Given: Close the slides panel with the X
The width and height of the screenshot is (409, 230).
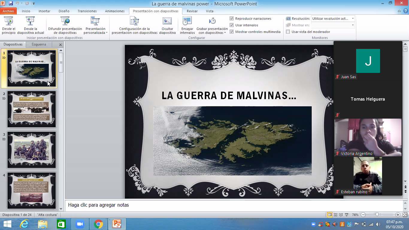Looking at the screenshot, I should 60,45.
